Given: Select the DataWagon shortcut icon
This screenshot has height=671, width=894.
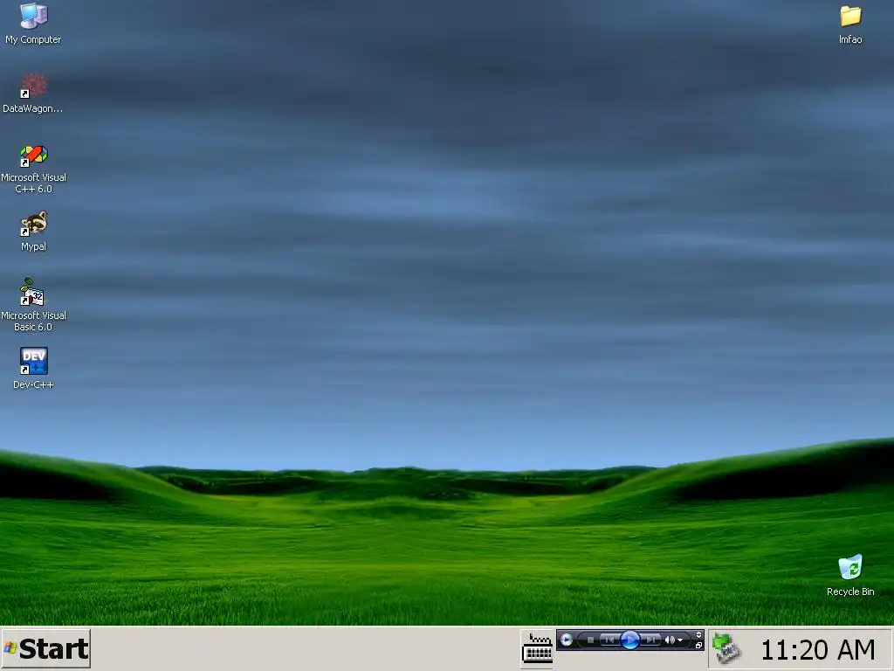Looking at the screenshot, I should click(x=33, y=86).
